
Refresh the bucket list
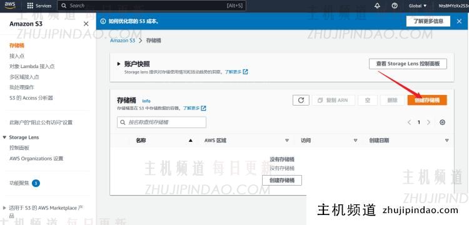tap(301, 101)
